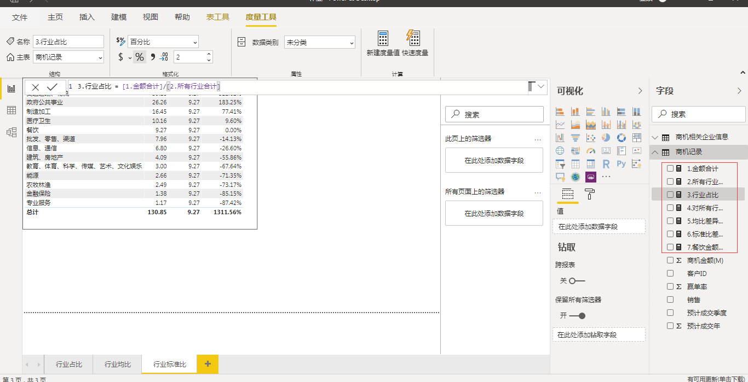The height and width of the screenshot is (382, 748).
Task: Collapse the 可视化 pane arrow
Action: 640,91
